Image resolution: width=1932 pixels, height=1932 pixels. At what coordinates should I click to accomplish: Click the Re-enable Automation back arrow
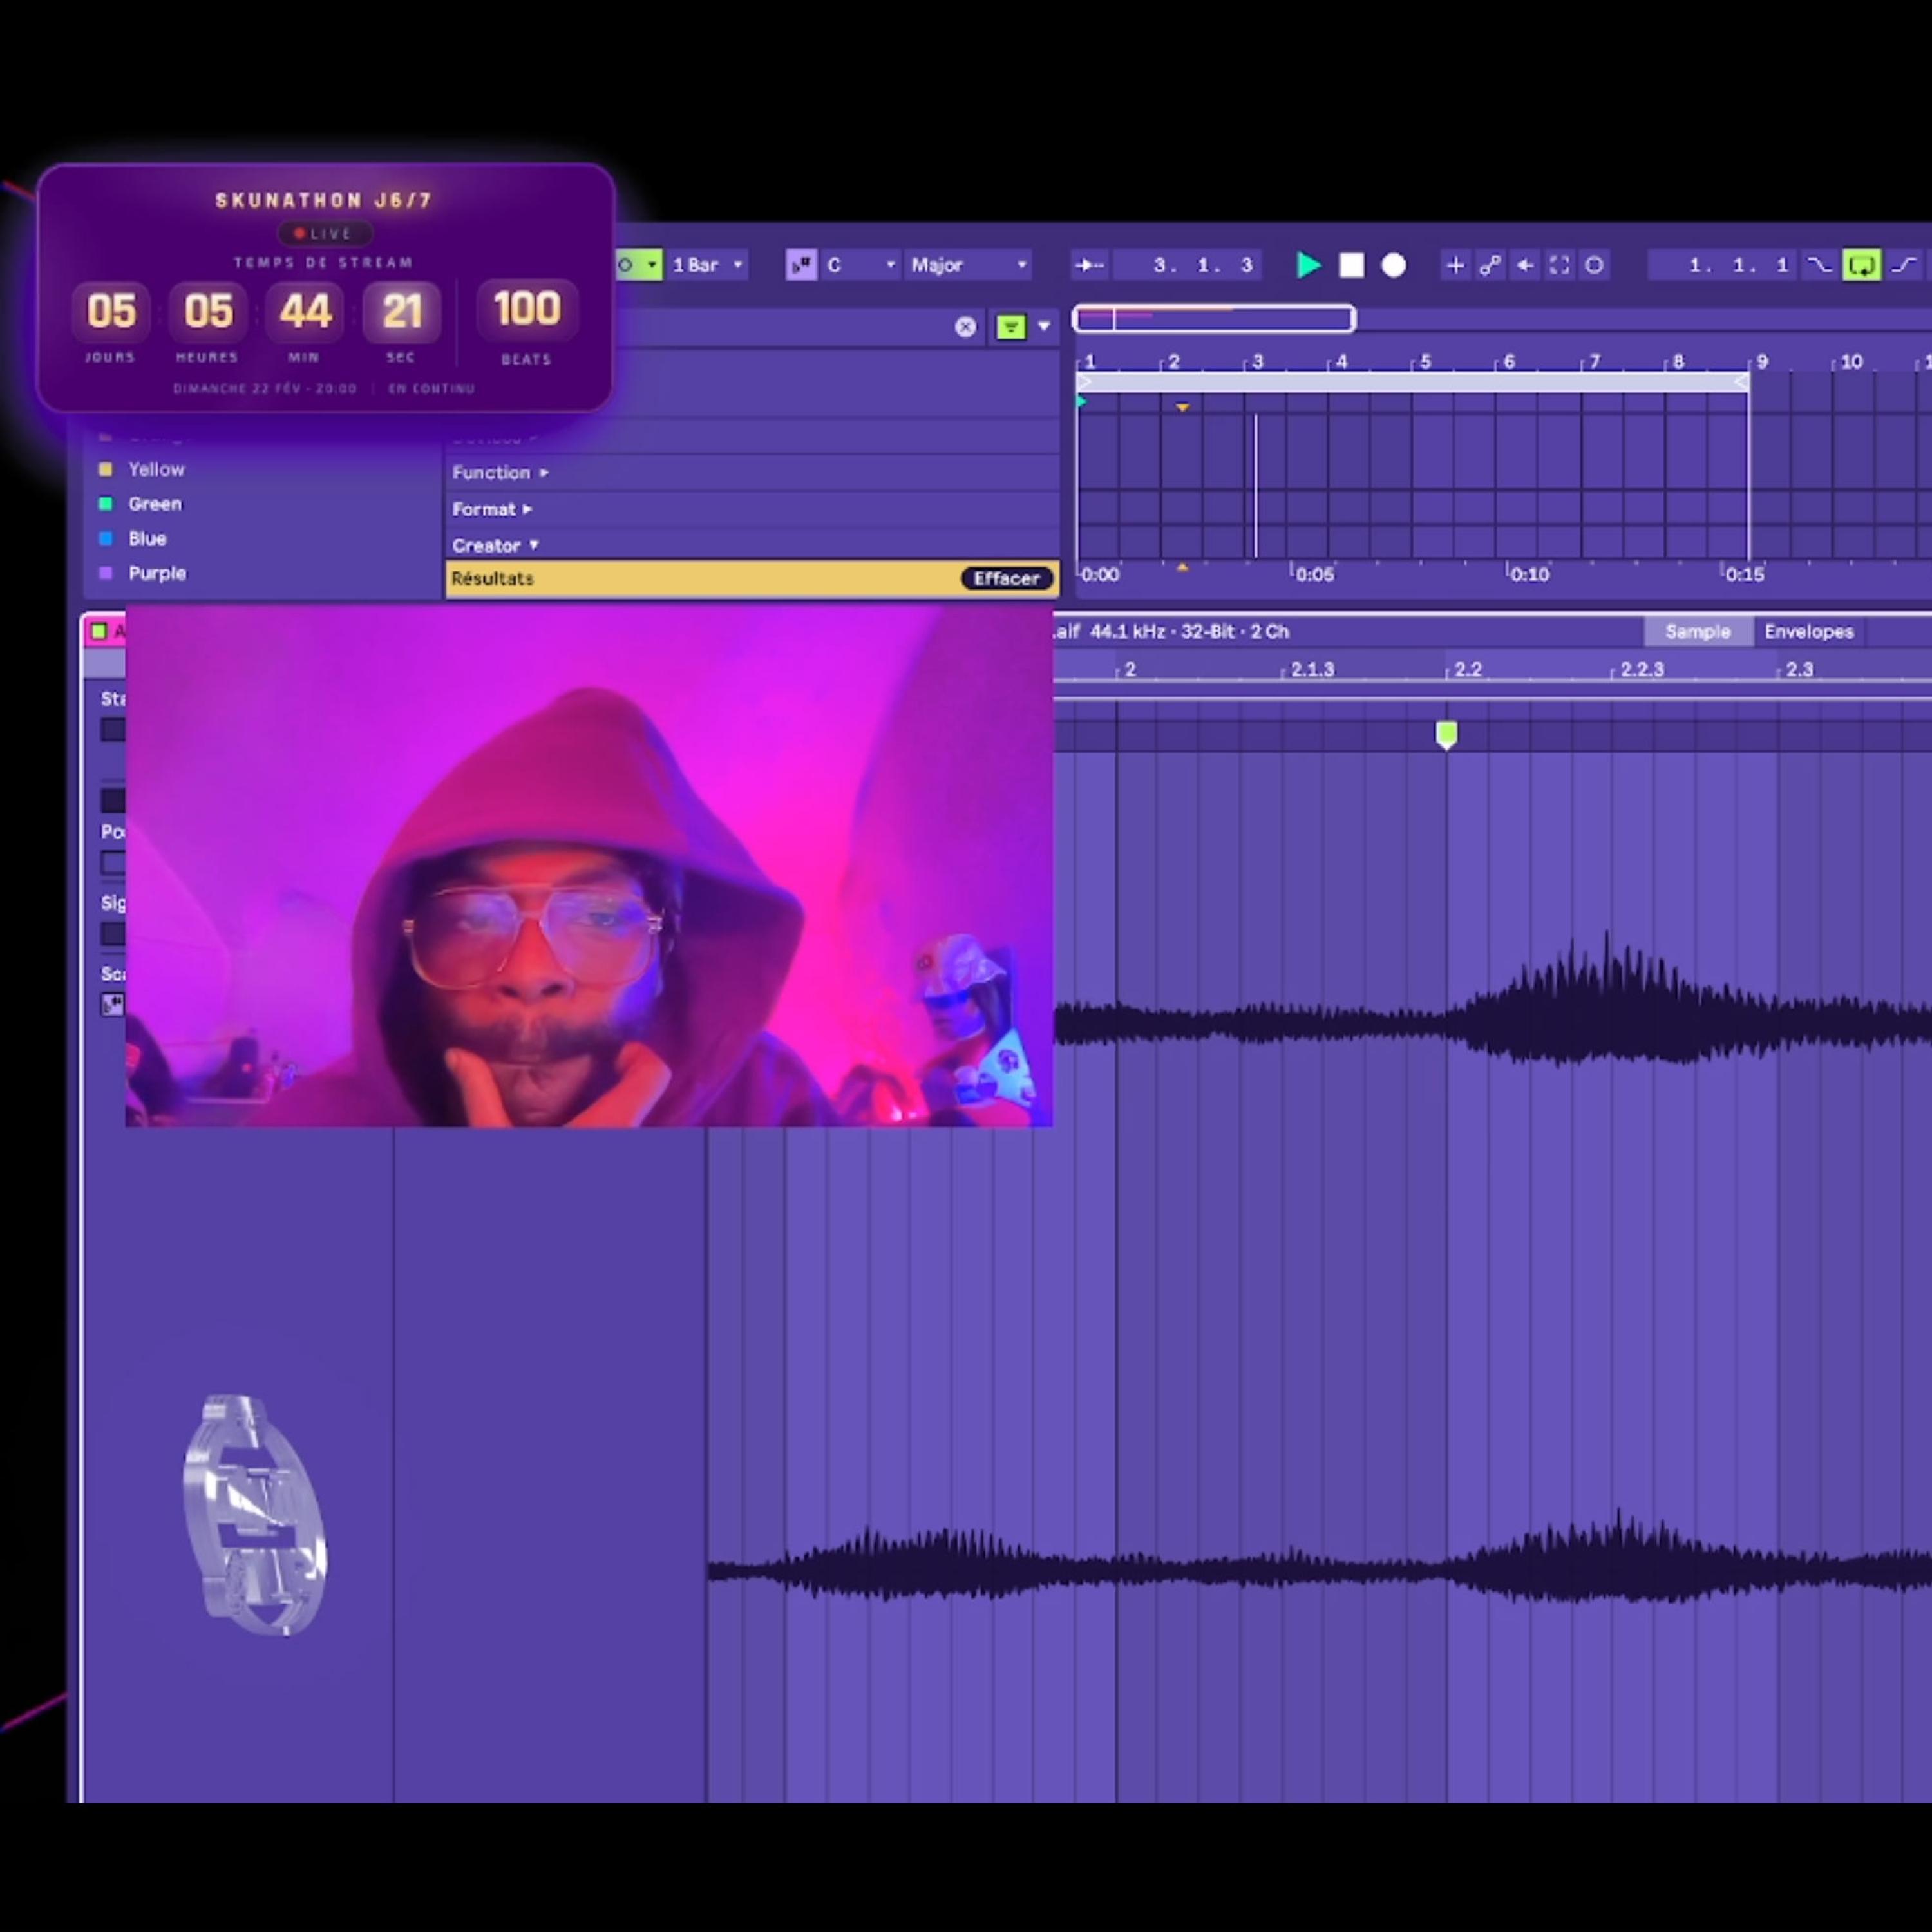pyautogui.click(x=1524, y=265)
